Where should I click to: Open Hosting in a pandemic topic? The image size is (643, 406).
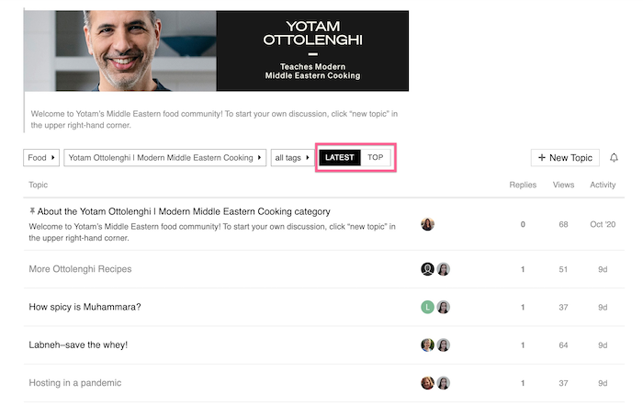pos(75,383)
